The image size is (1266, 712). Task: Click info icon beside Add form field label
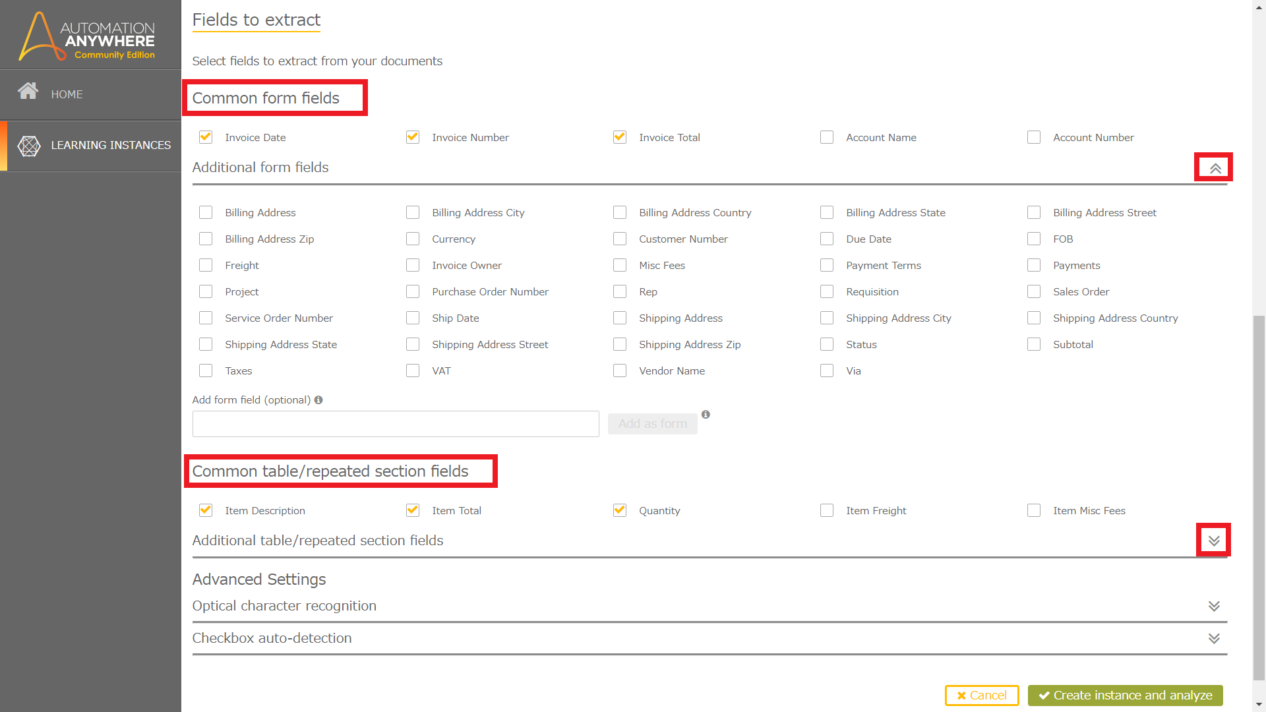pyautogui.click(x=318, y=400)
